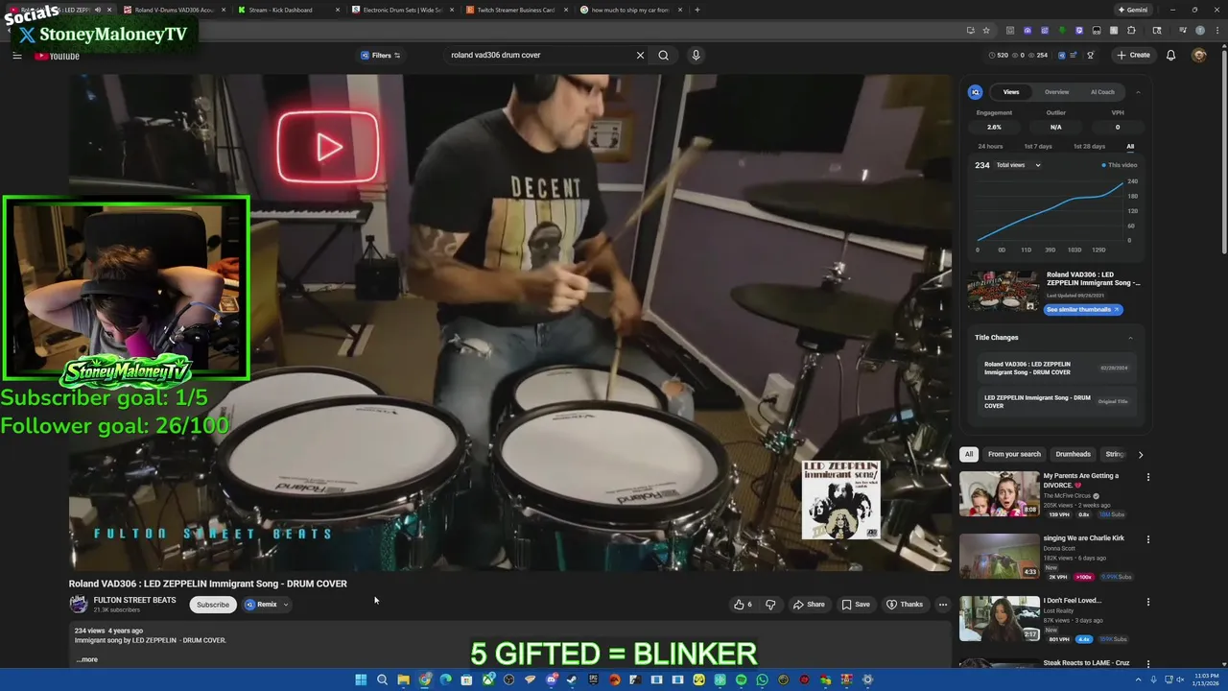
Task: Select the AI Coach tab
Action: [1102, 92]
